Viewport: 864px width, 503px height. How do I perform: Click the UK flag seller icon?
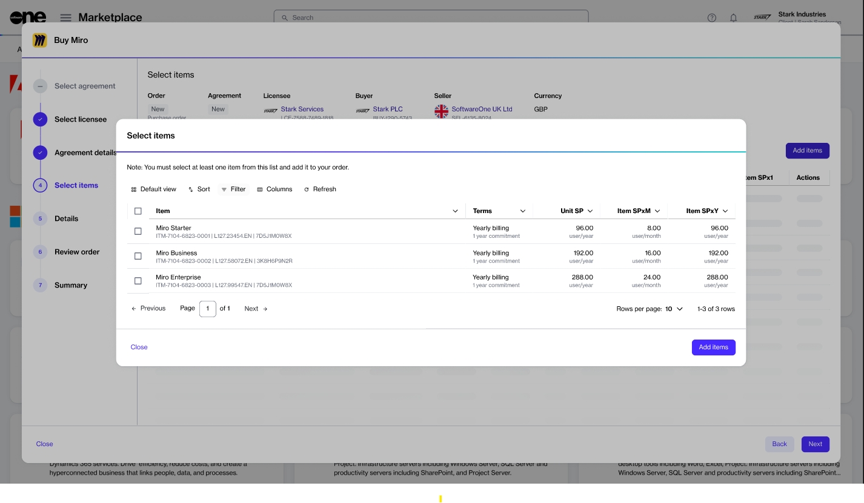441,111
